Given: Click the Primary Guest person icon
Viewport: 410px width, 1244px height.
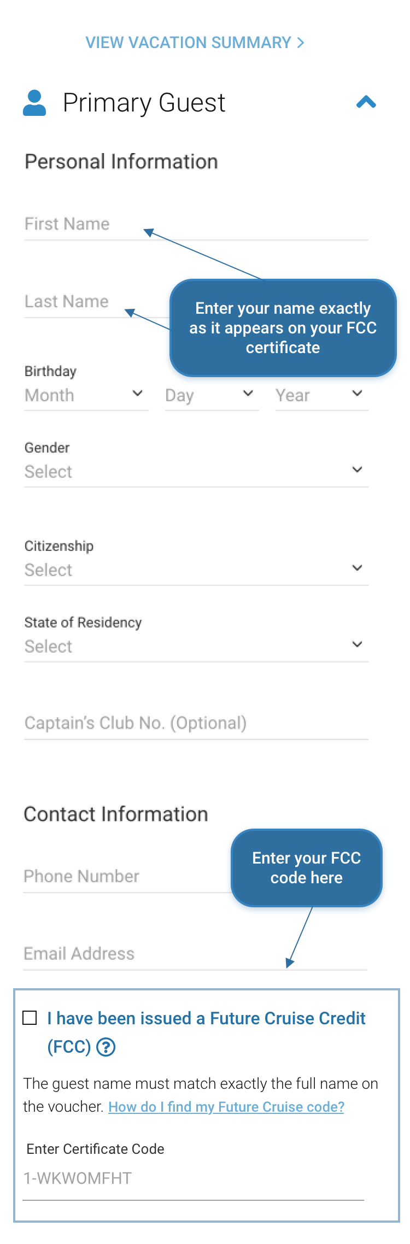Looking at the screenshot, I should (x=34, y=103).
